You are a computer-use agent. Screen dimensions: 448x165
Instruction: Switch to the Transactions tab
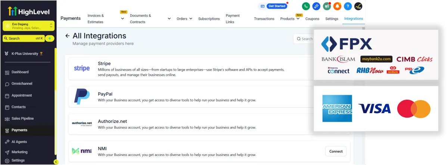click(264, 19)
